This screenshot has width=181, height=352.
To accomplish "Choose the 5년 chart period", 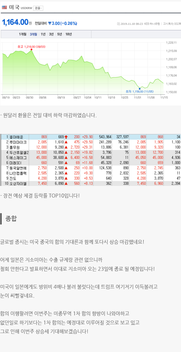I will click(x=60, y=34).
